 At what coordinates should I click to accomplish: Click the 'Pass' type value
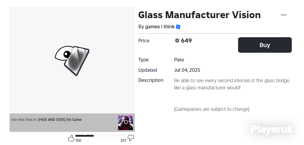[x=179, y=60]
